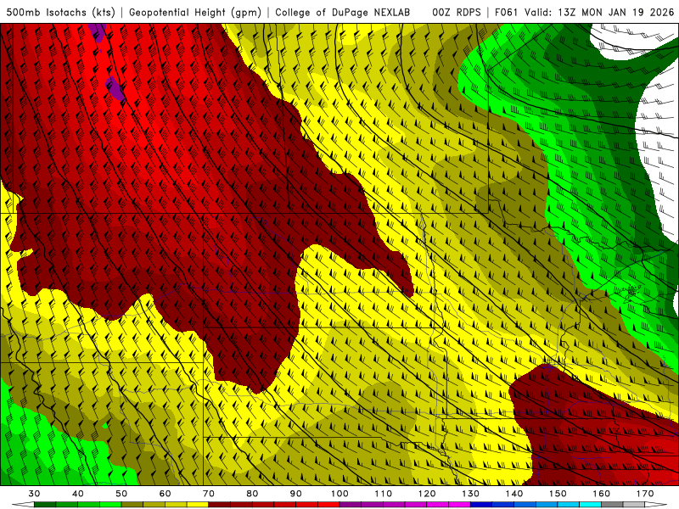This screenshot has width=679, height=509.
Task: Click the 60 label on the color scale
Action: (x=165, y=494)
